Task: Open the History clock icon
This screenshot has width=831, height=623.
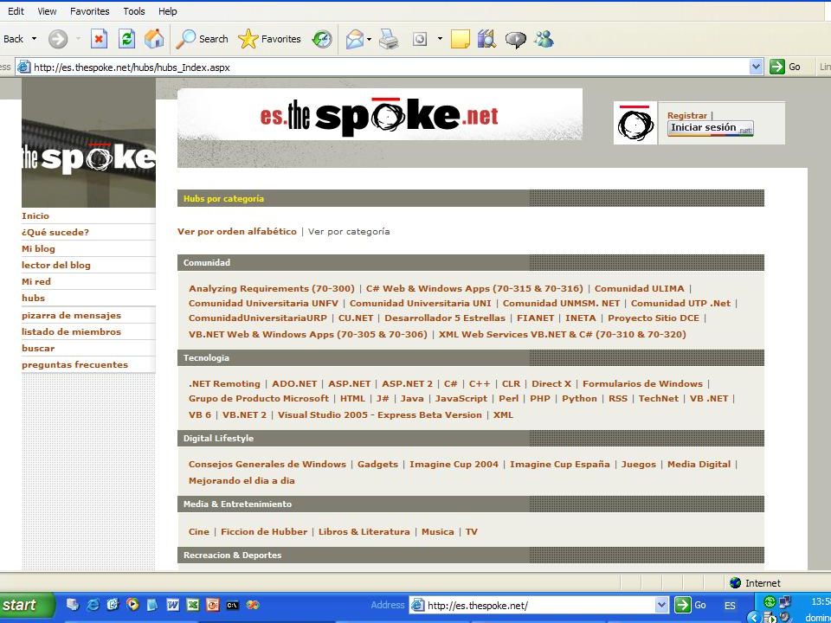Action: 322,39
